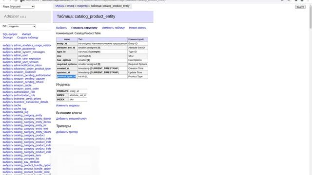
Task: Open catalog_category_product table in sidebar
Action: coord(29,135)
